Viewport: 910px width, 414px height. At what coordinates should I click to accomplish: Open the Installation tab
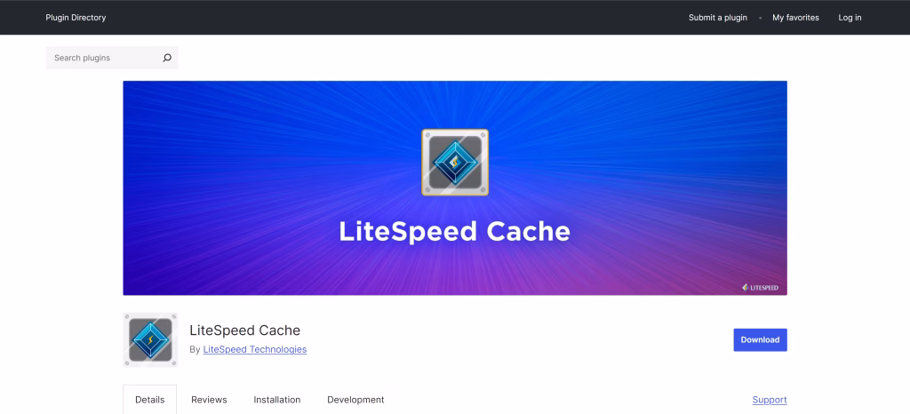[x=277, y=400]
